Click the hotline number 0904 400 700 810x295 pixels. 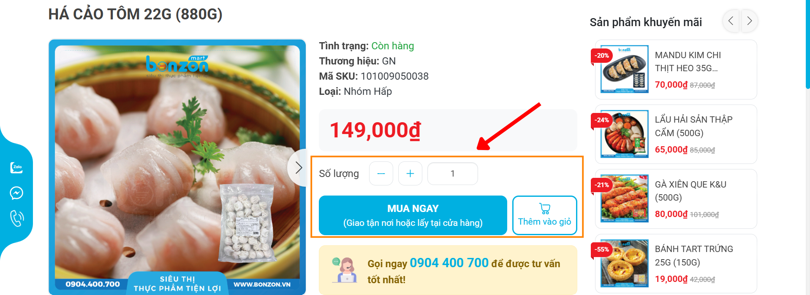tap(449, 263)
